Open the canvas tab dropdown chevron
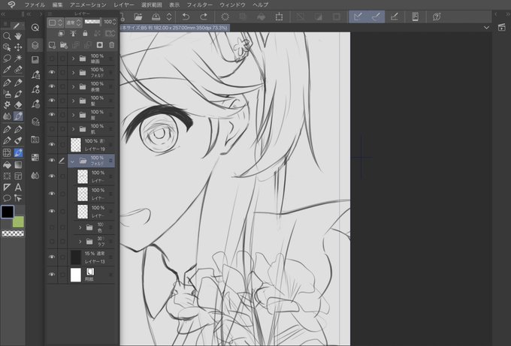 tap(486, 28)
